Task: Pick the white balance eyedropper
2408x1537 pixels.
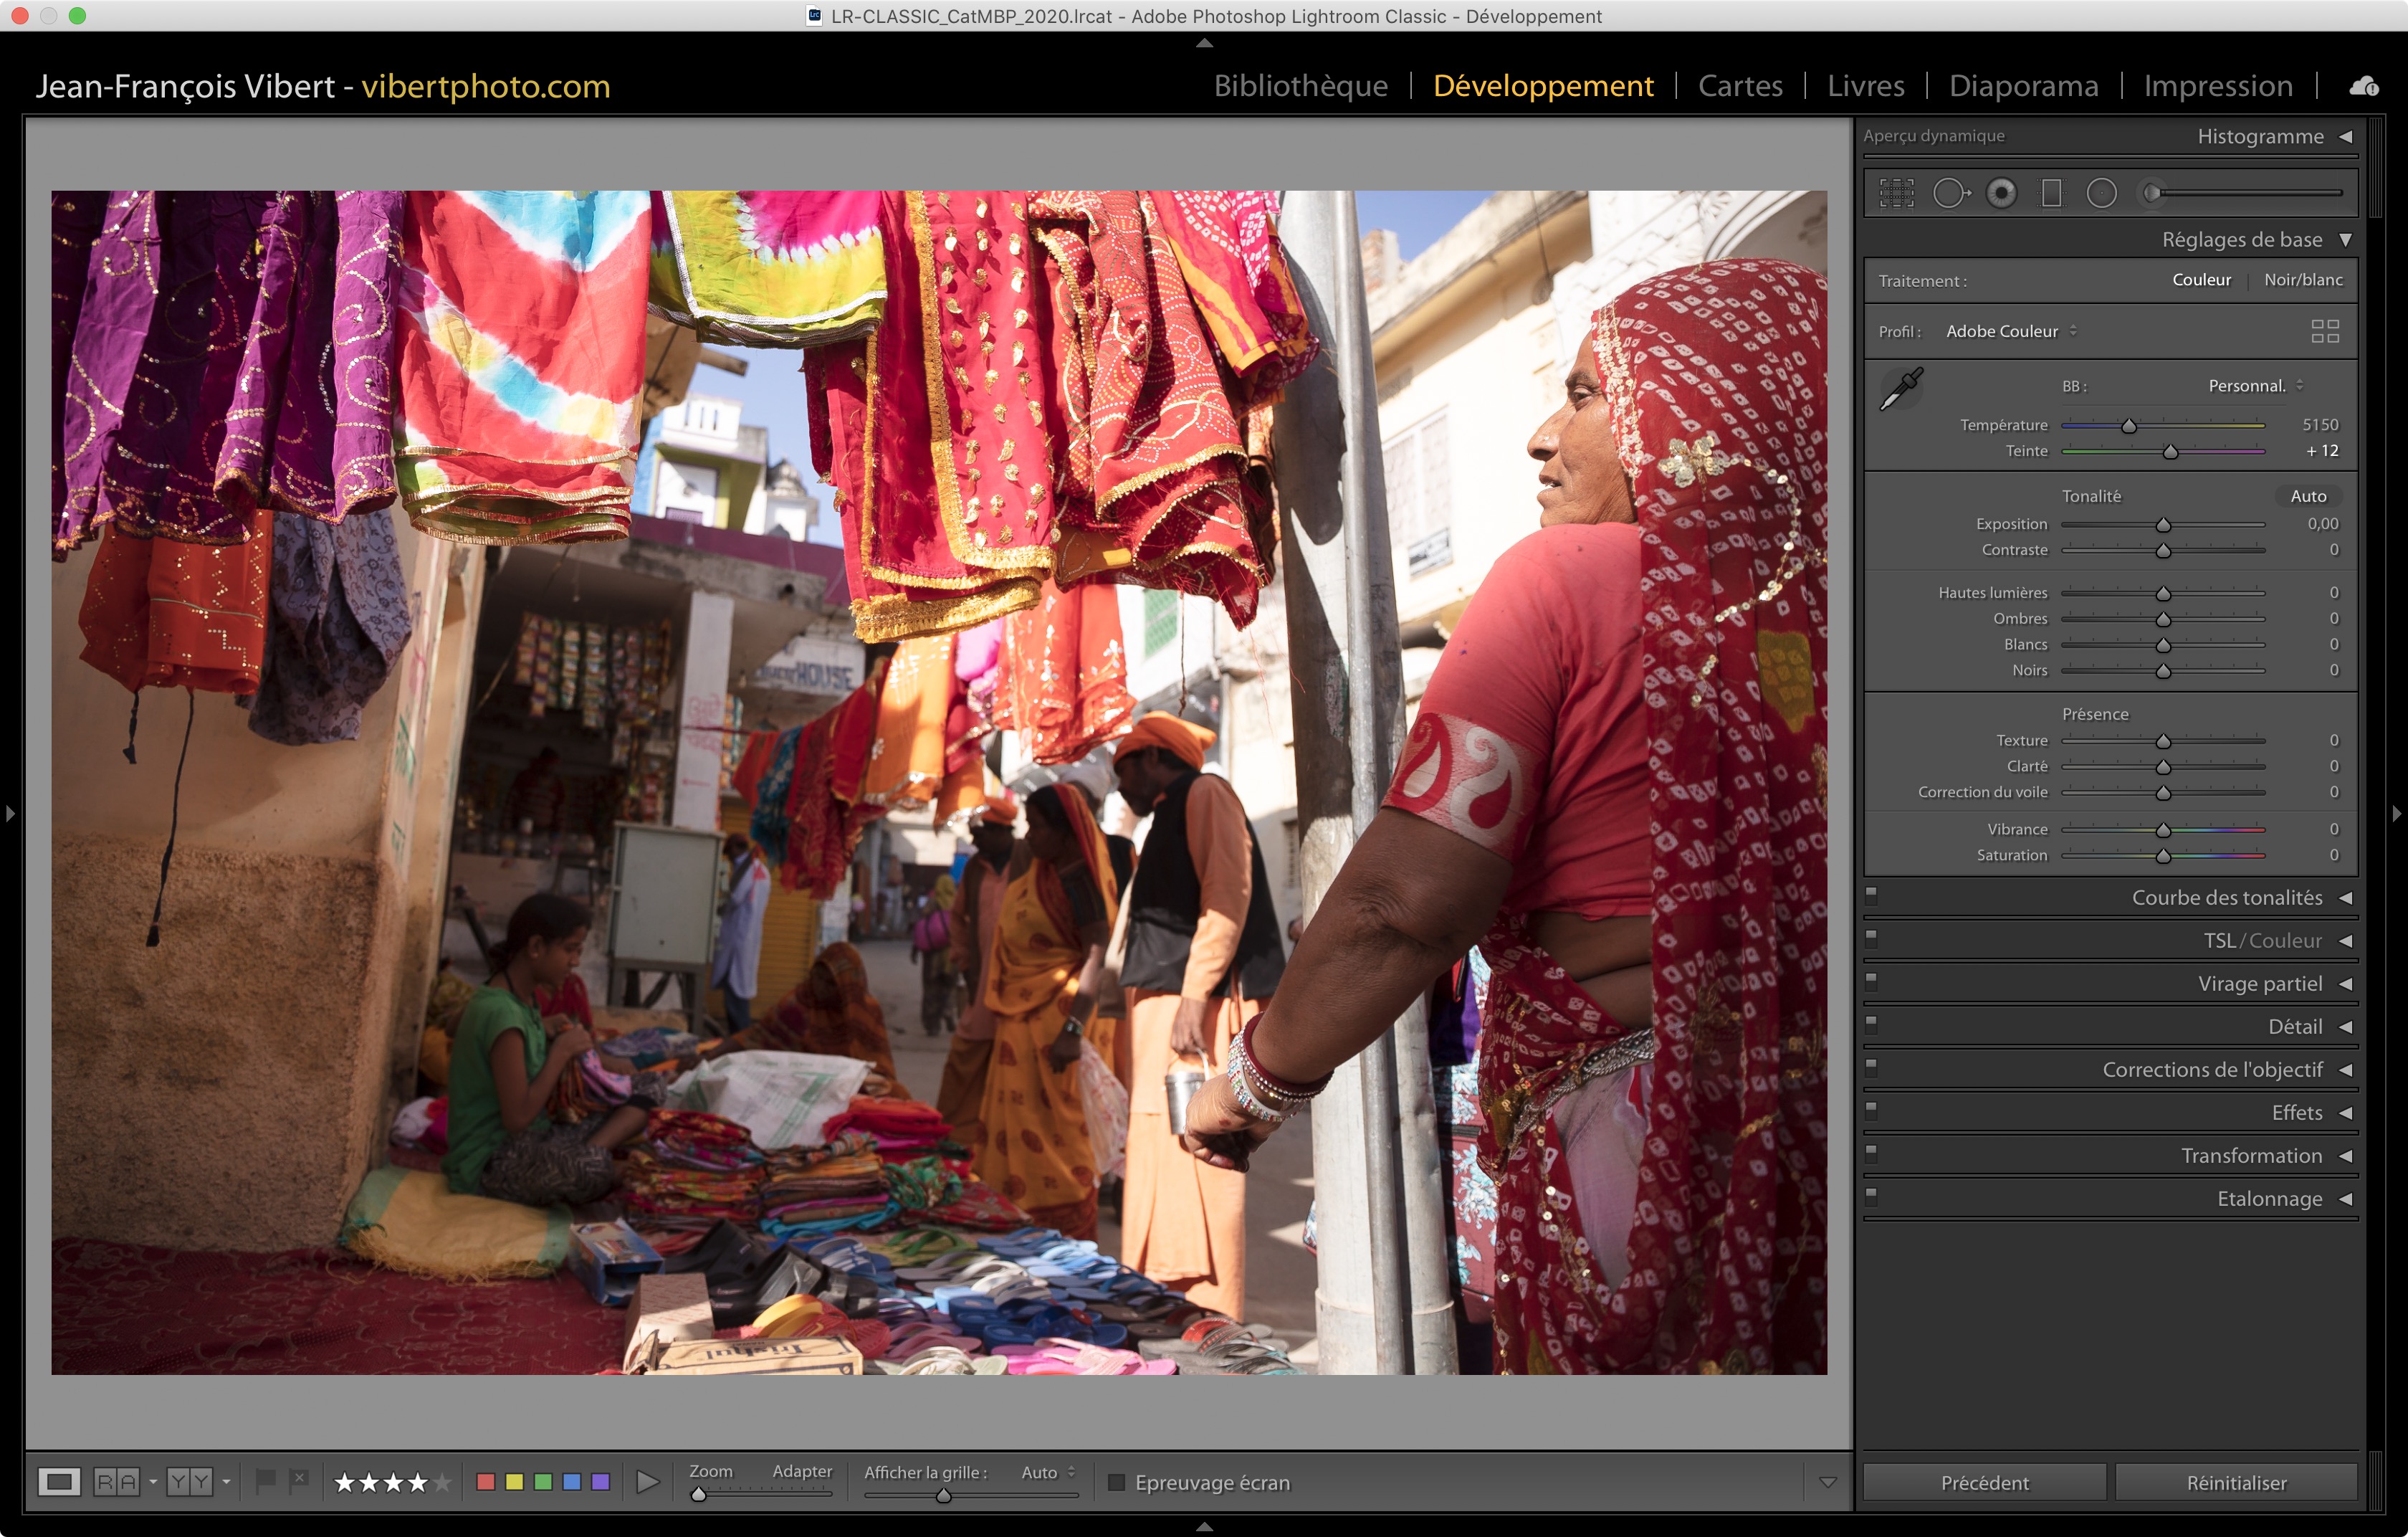Action: point(1901,389)
